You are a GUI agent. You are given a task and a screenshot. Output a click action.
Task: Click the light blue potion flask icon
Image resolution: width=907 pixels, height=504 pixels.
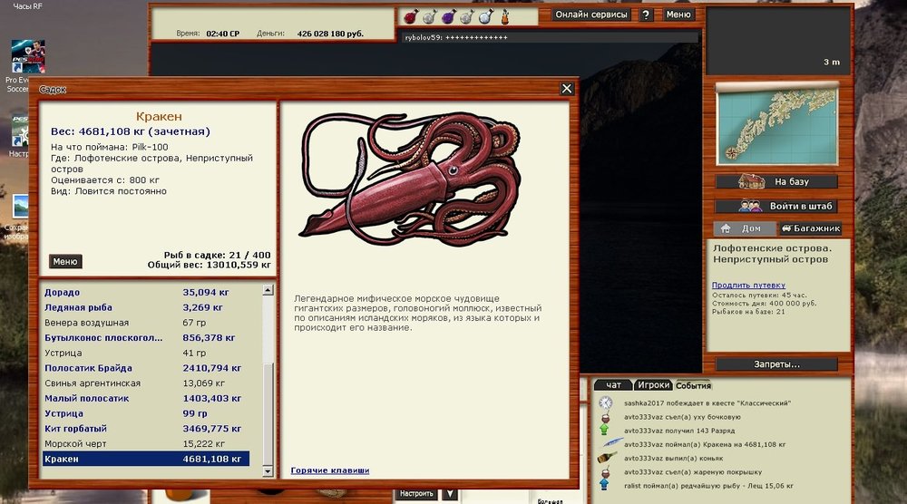pyautogui.click(x=485, y=15)
